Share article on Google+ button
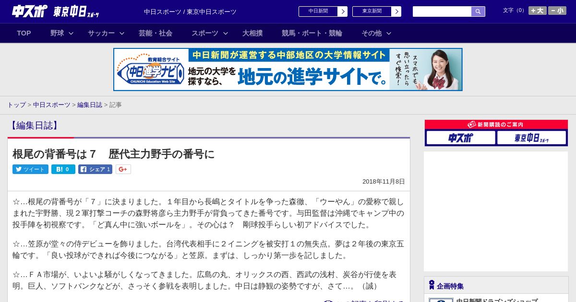Image resolution: width=576 pixels, height=302 pixels. coord(123,169)
